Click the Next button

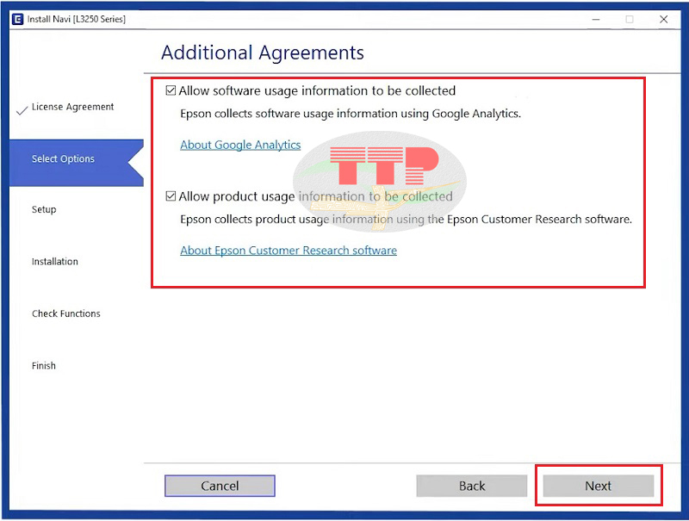[598, 486]
